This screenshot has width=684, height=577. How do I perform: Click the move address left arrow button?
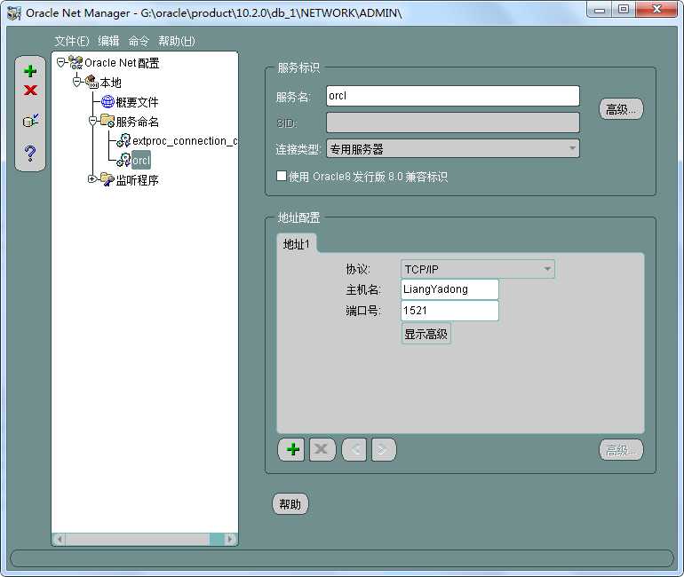(354, 449)
